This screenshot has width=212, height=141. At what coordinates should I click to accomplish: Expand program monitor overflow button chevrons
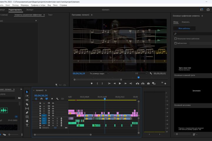162,83
